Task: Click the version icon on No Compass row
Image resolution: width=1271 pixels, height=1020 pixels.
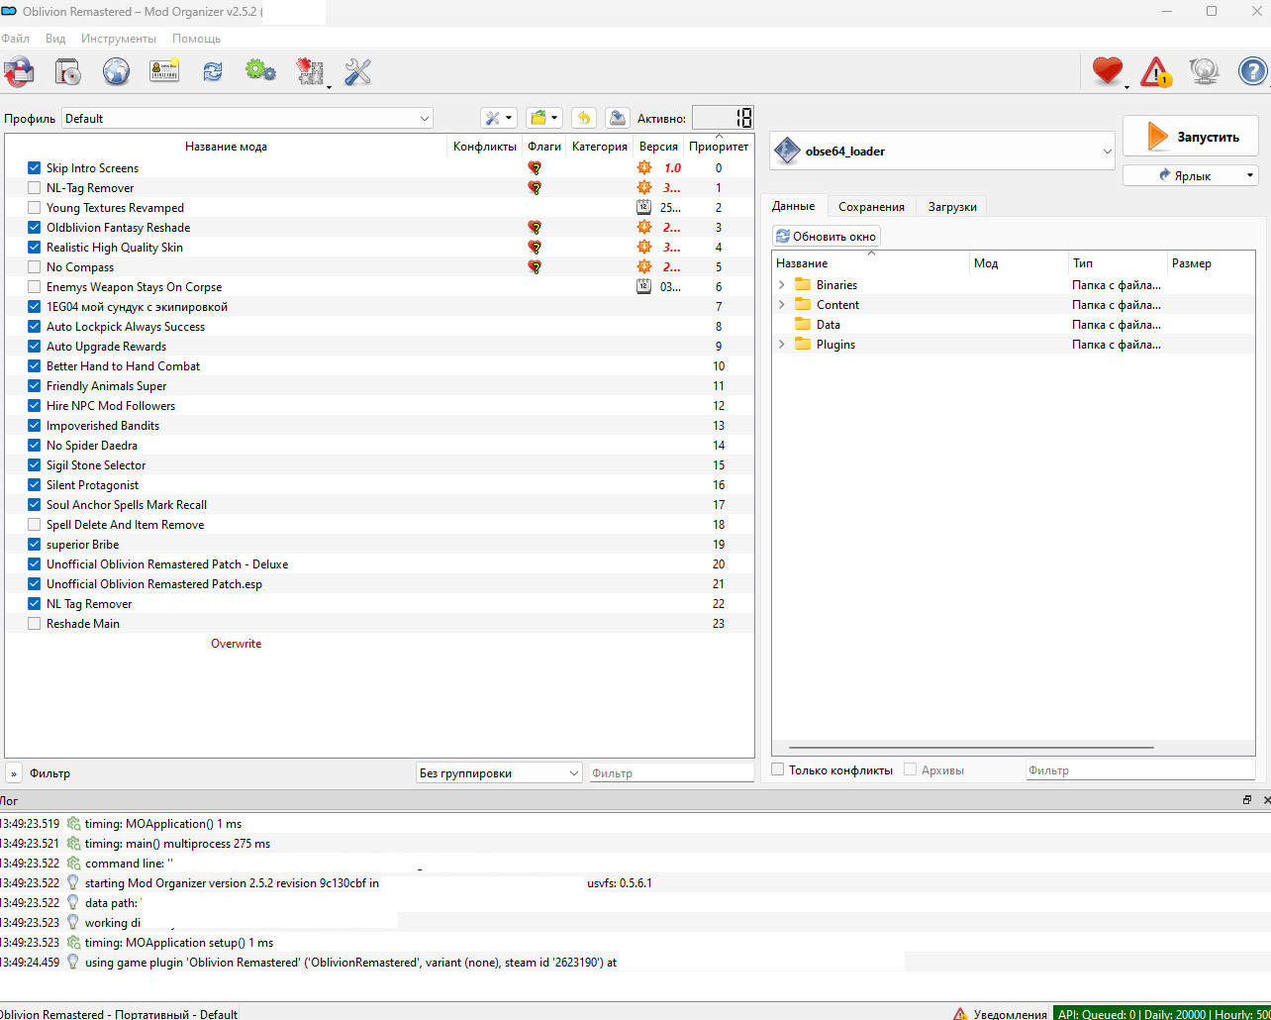Action: click(x=644, y=267)
